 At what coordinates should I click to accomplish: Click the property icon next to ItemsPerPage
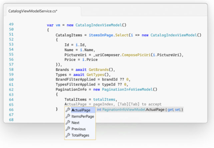click(68, 116)
